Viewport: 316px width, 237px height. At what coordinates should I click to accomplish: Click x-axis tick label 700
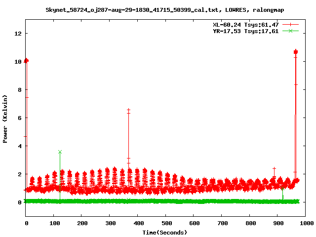[x=223, y=223]
